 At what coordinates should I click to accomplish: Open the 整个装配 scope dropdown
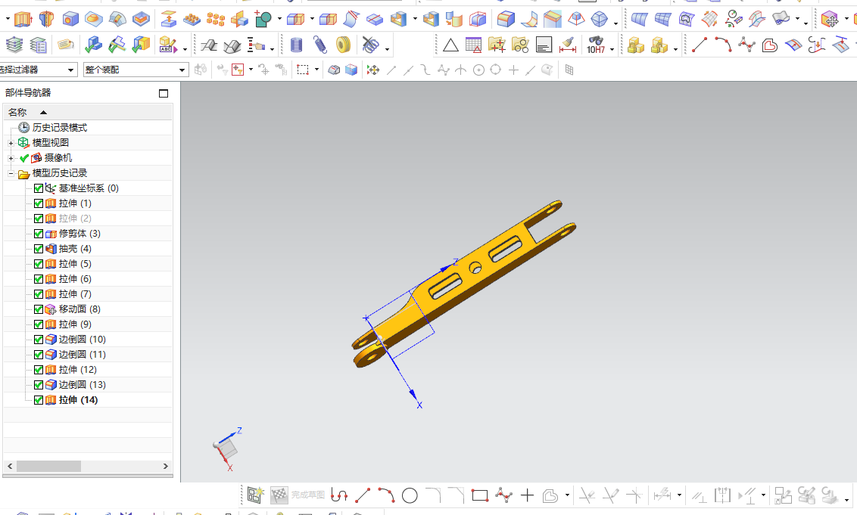pos(182,70)
